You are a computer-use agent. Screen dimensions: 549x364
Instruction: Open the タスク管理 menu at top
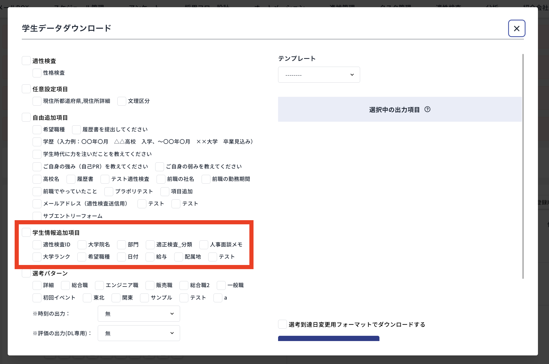coord(395,6)
